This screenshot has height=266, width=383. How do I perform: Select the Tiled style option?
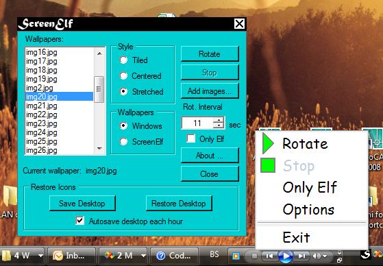tap(124, 60)
